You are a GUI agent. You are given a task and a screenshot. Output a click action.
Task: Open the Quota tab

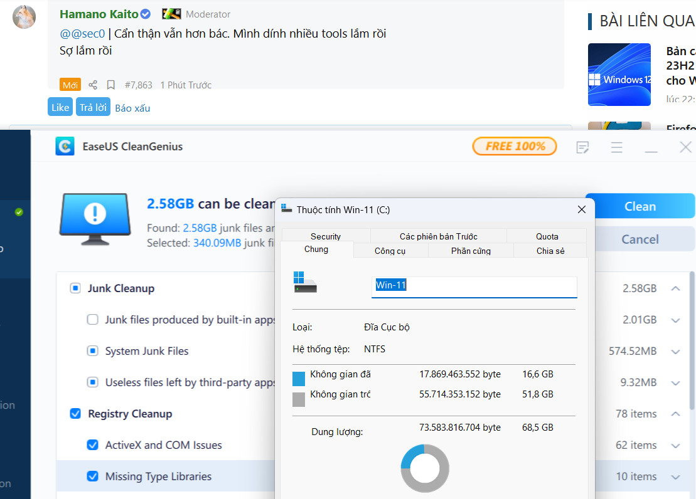(547, 236)
